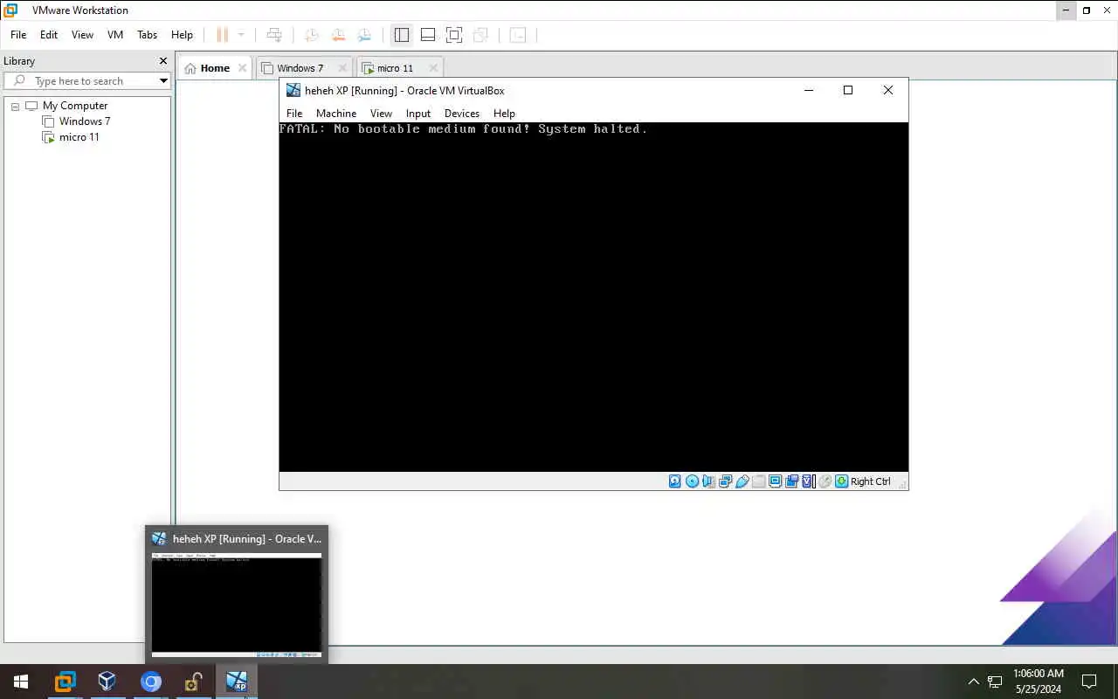The height and width of the screenshot is (699, 1118).
Task: Click the lock/key app taskbar icon
Action: coord(193,682)
